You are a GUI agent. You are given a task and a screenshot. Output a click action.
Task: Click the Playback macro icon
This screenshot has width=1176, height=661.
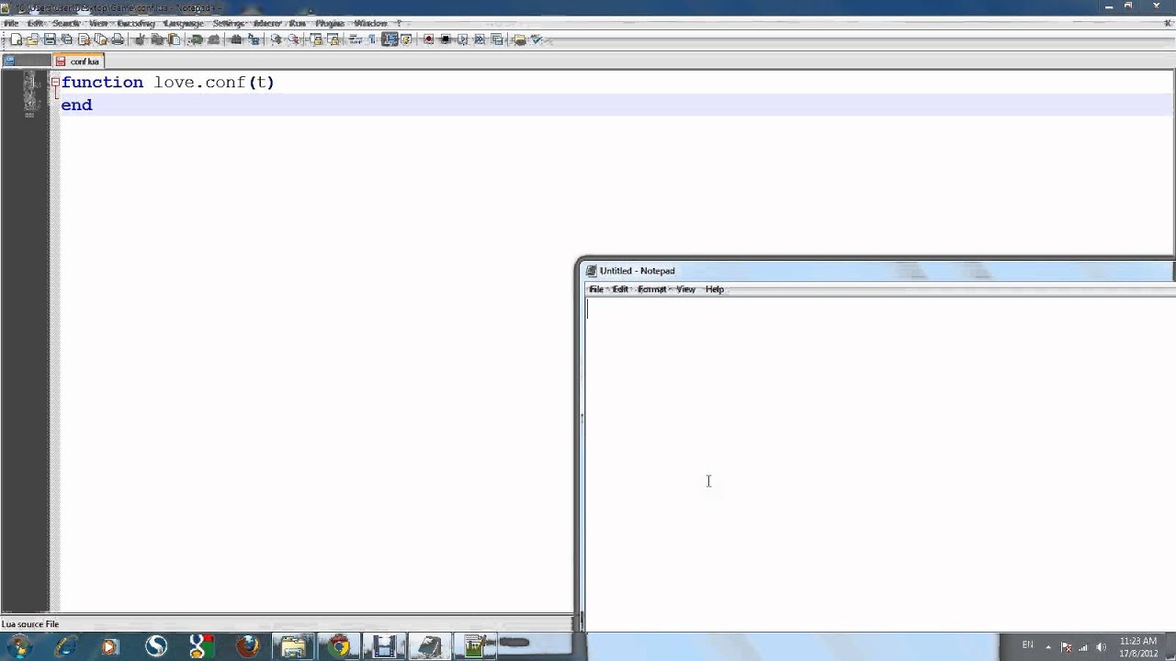[x=462, y=39]
